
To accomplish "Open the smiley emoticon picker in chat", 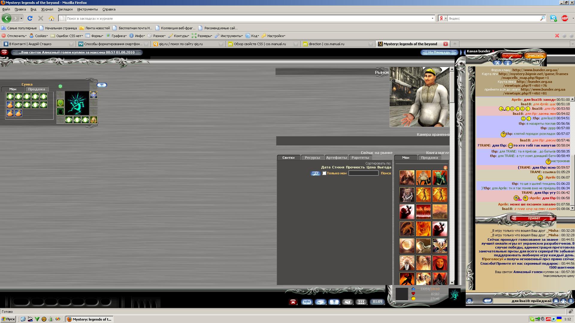I will tap(470, 301).
